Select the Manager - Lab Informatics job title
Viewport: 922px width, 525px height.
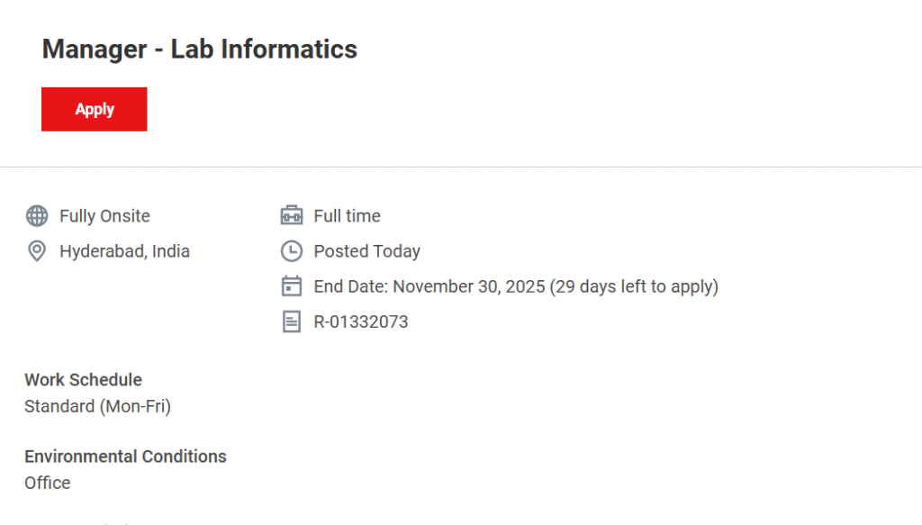click(x=200, y=49)
